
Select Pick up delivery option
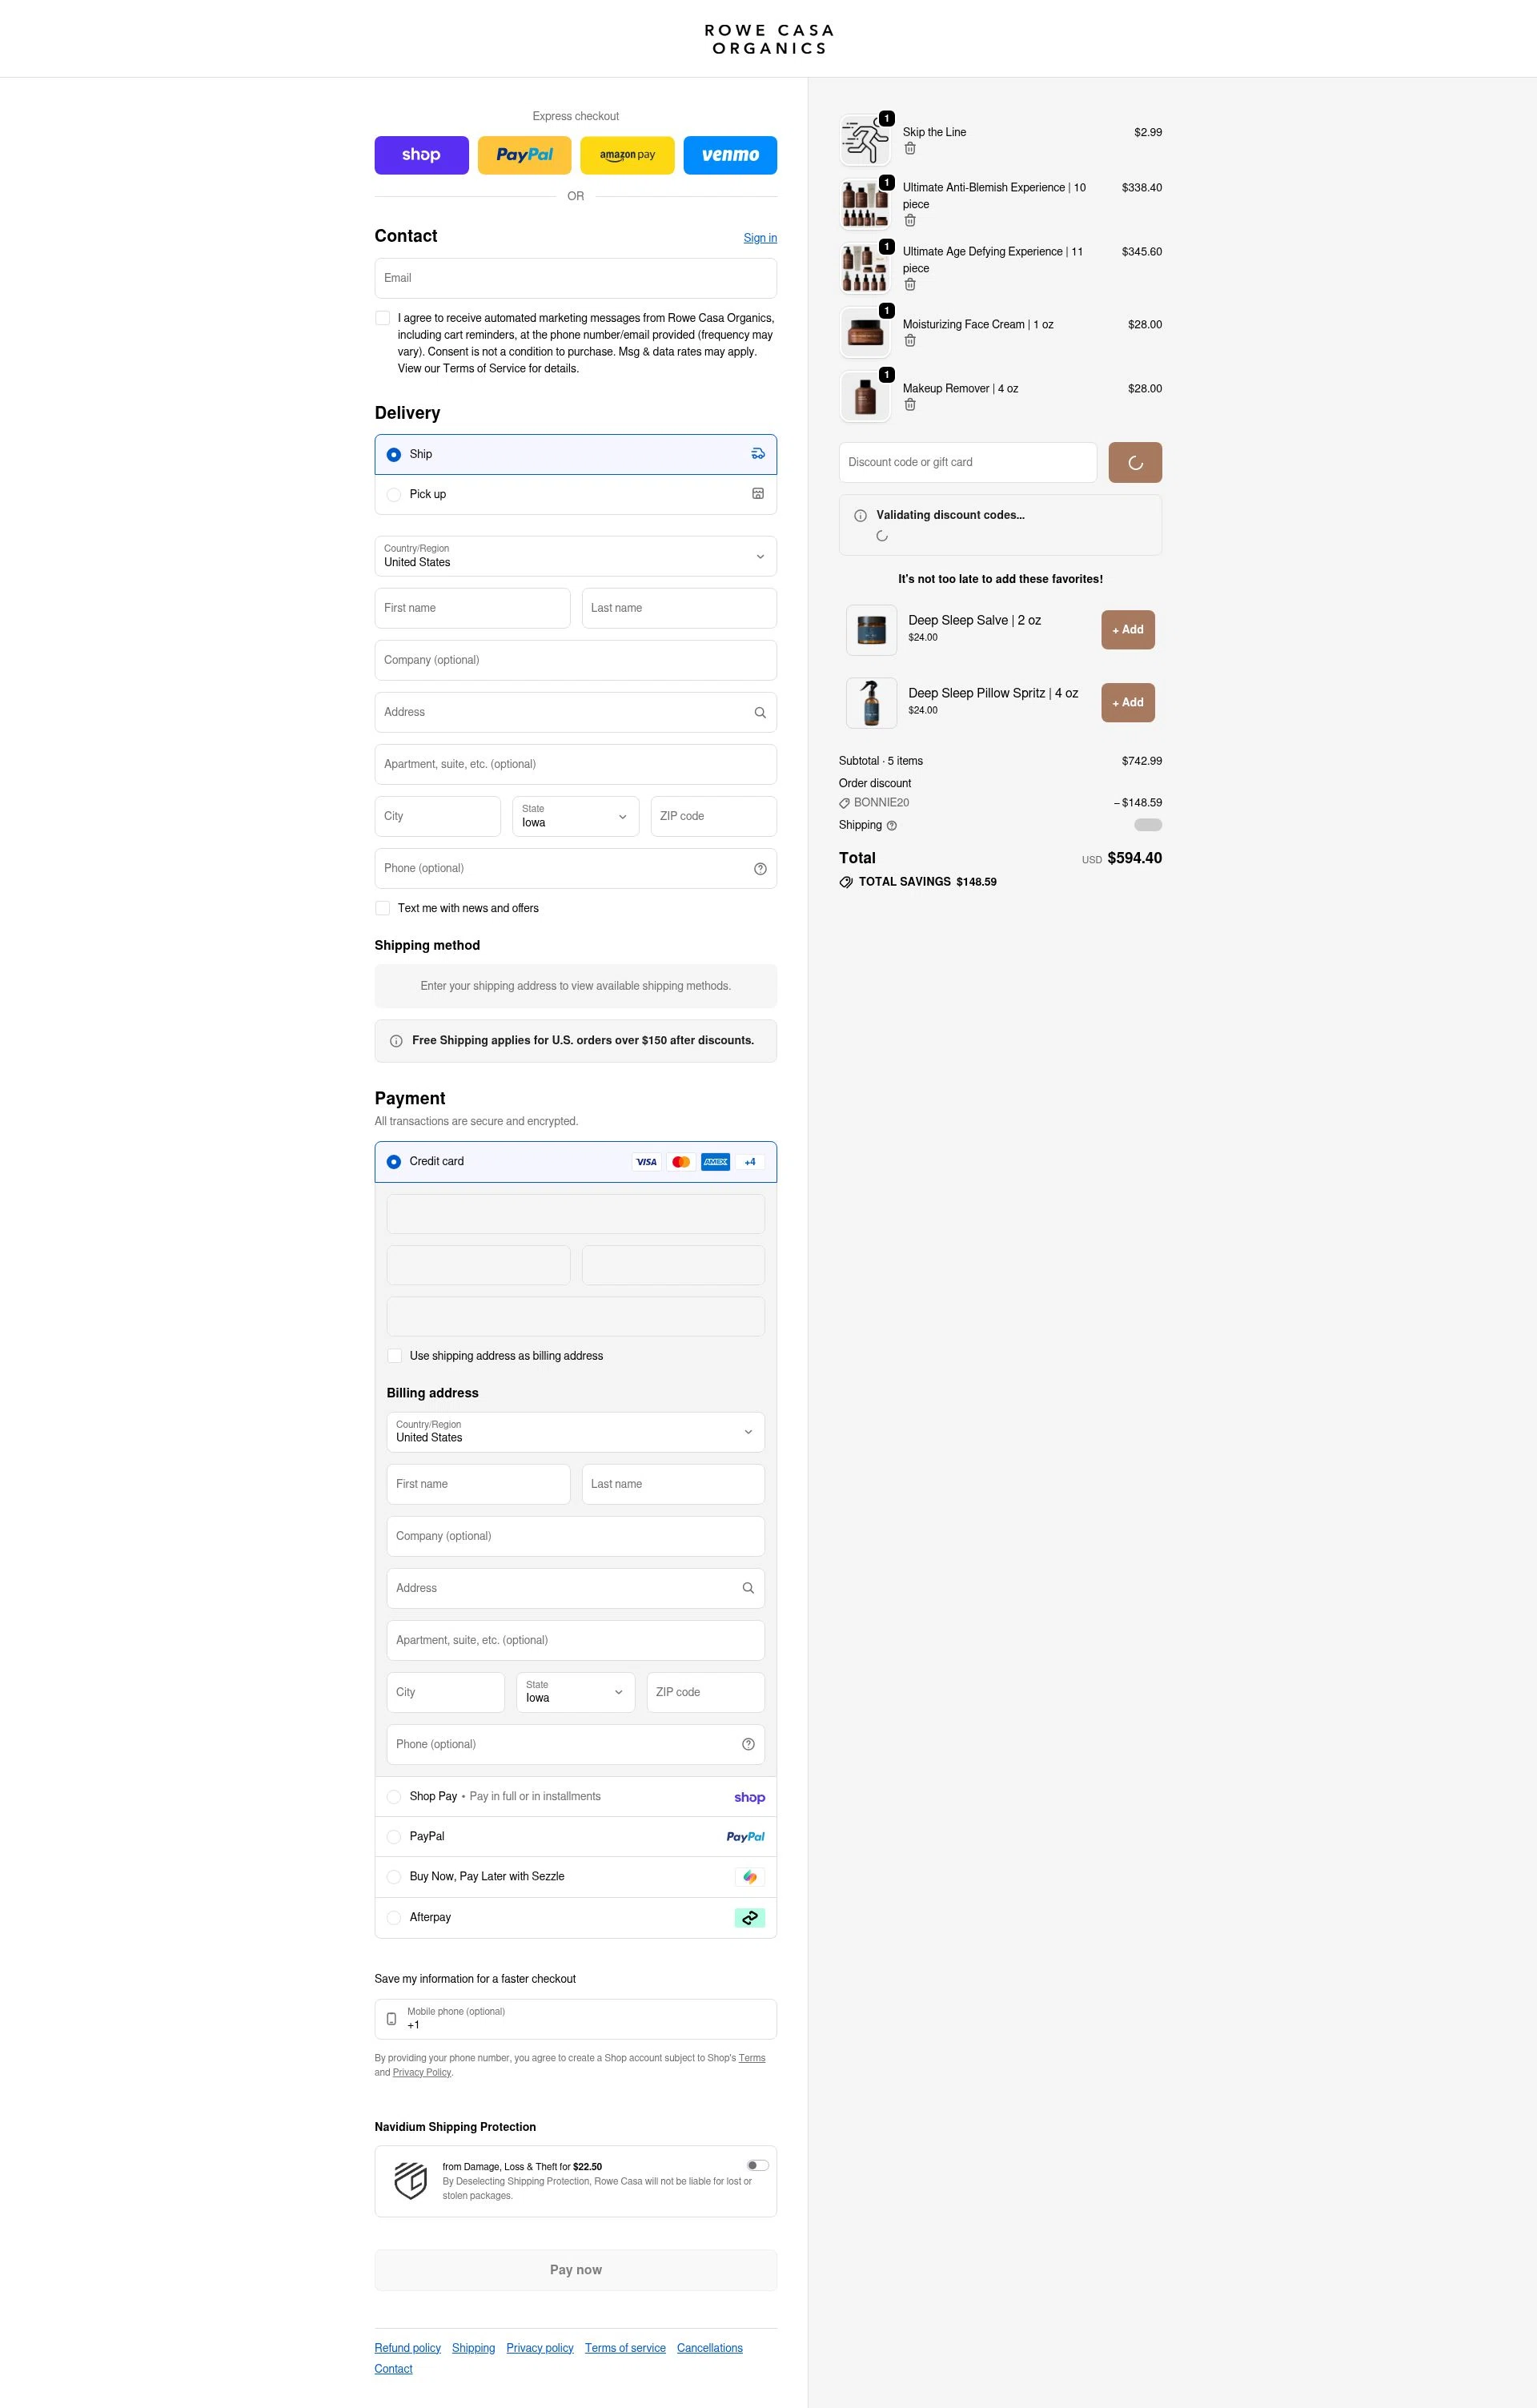point(394,495)
